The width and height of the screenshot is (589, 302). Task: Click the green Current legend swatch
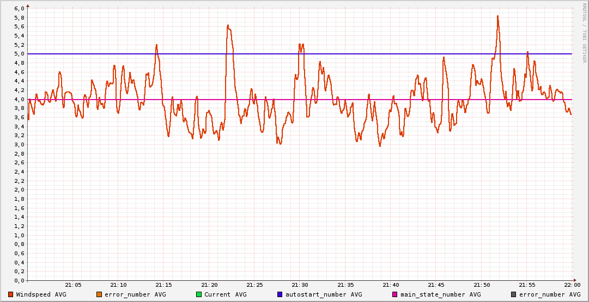[x=199, y=294]
